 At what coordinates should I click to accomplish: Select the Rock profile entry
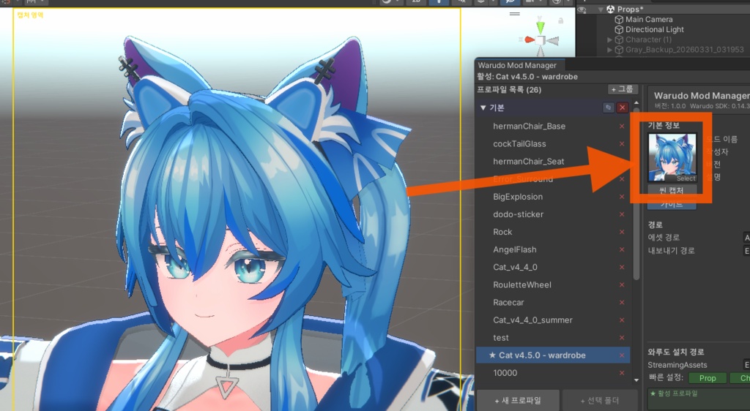click(x=552, y=232)
